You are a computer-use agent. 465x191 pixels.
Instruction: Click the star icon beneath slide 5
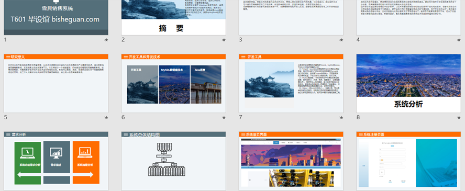(x=106, y=118)
